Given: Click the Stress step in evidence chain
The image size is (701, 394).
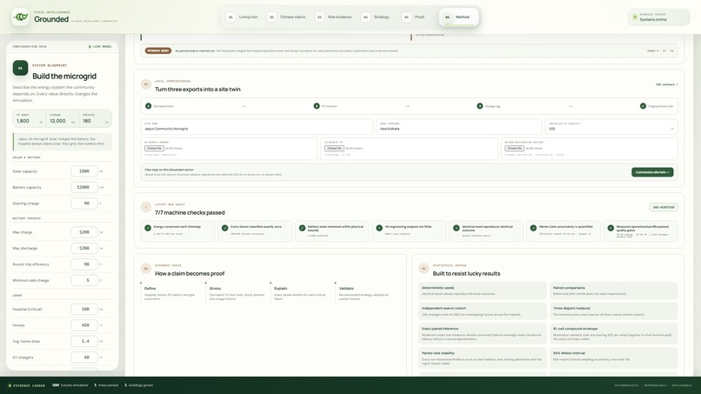Looking at the screenshot, I should point(237,293).
